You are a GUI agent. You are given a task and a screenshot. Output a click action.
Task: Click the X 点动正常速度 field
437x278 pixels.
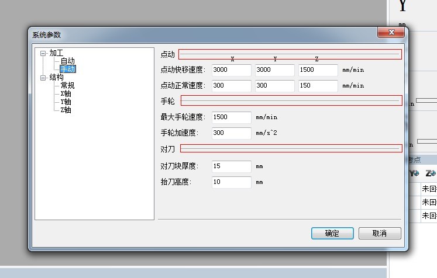point(231,86)
